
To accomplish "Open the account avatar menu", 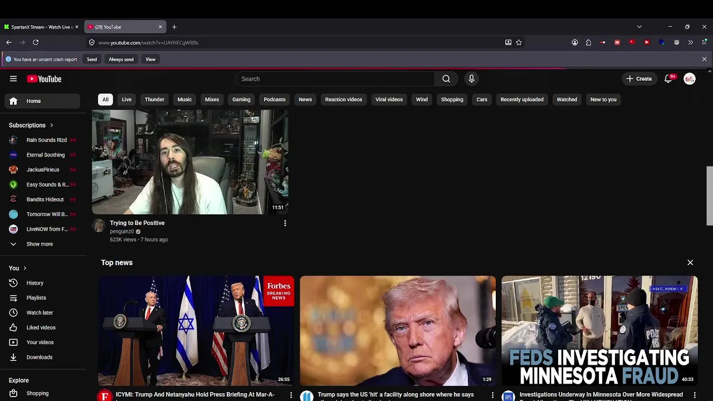I will (690, 79).
